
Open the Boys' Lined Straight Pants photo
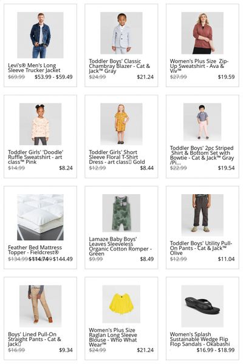point(40,306)
